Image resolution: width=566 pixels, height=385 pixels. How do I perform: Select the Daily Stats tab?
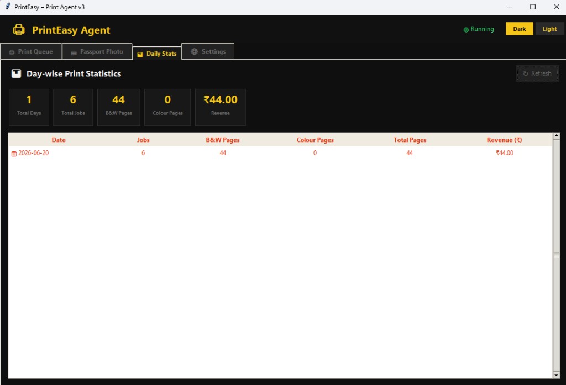[x=157, y=54]
